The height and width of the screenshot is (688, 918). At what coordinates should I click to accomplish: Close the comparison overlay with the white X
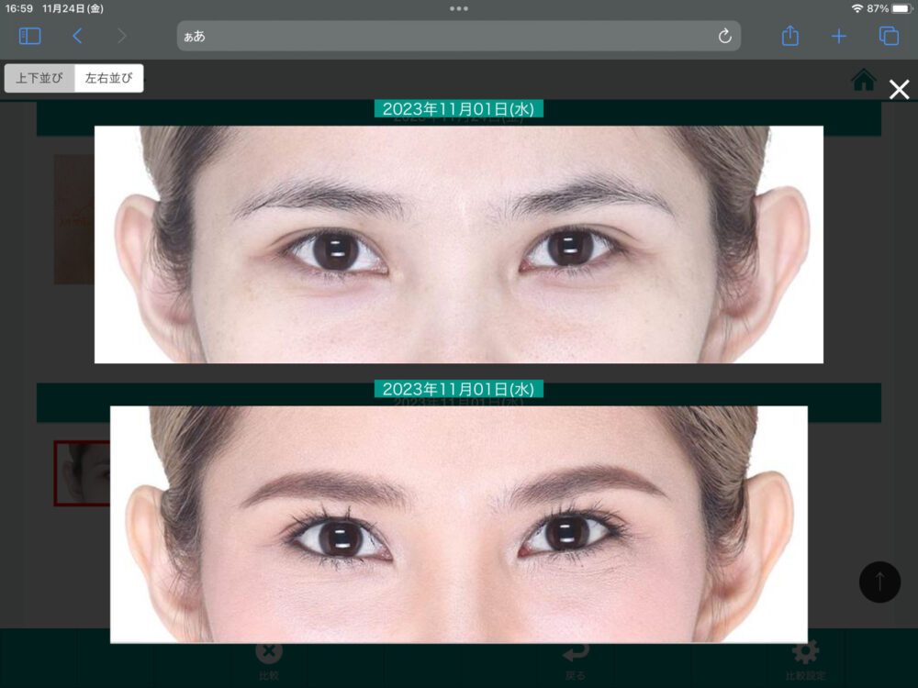900,89
